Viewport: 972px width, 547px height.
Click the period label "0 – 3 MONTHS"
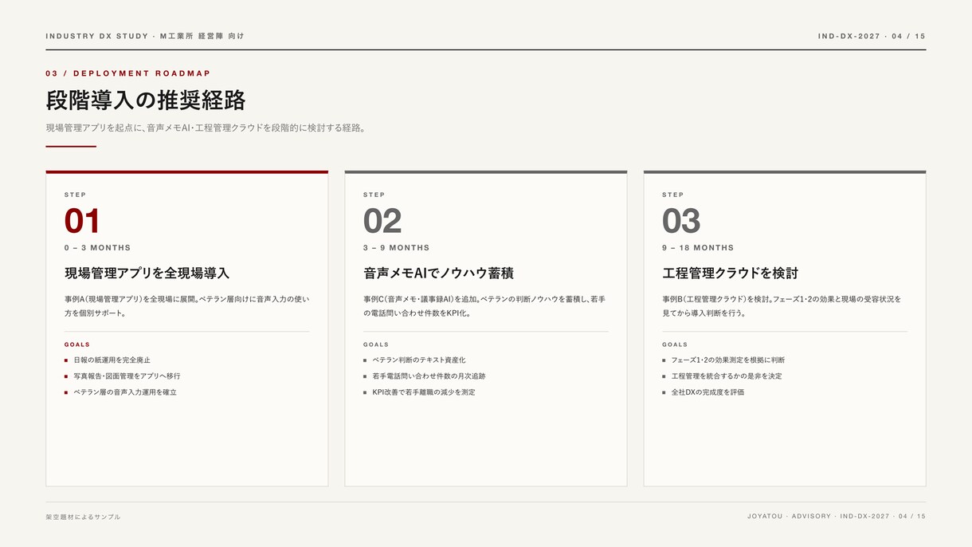tap(97, 248)
